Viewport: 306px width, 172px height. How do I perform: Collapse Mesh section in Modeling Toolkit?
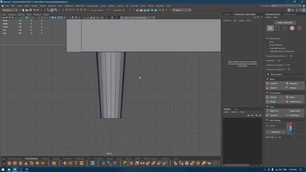coord(267,79)
